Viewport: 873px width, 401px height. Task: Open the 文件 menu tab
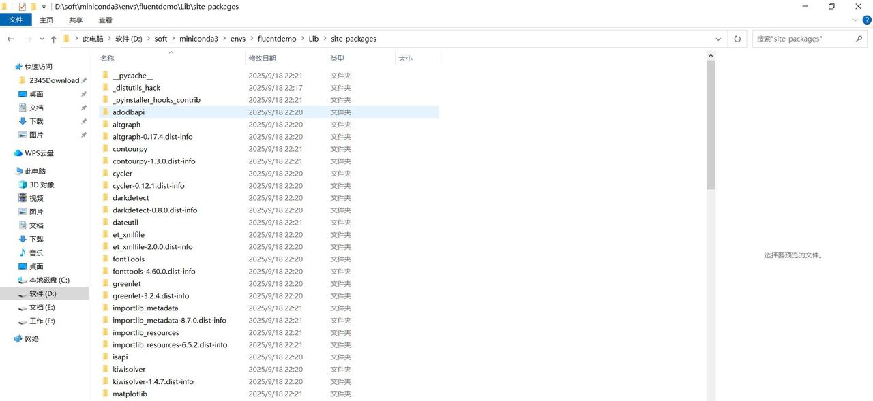tap(16, 20)
